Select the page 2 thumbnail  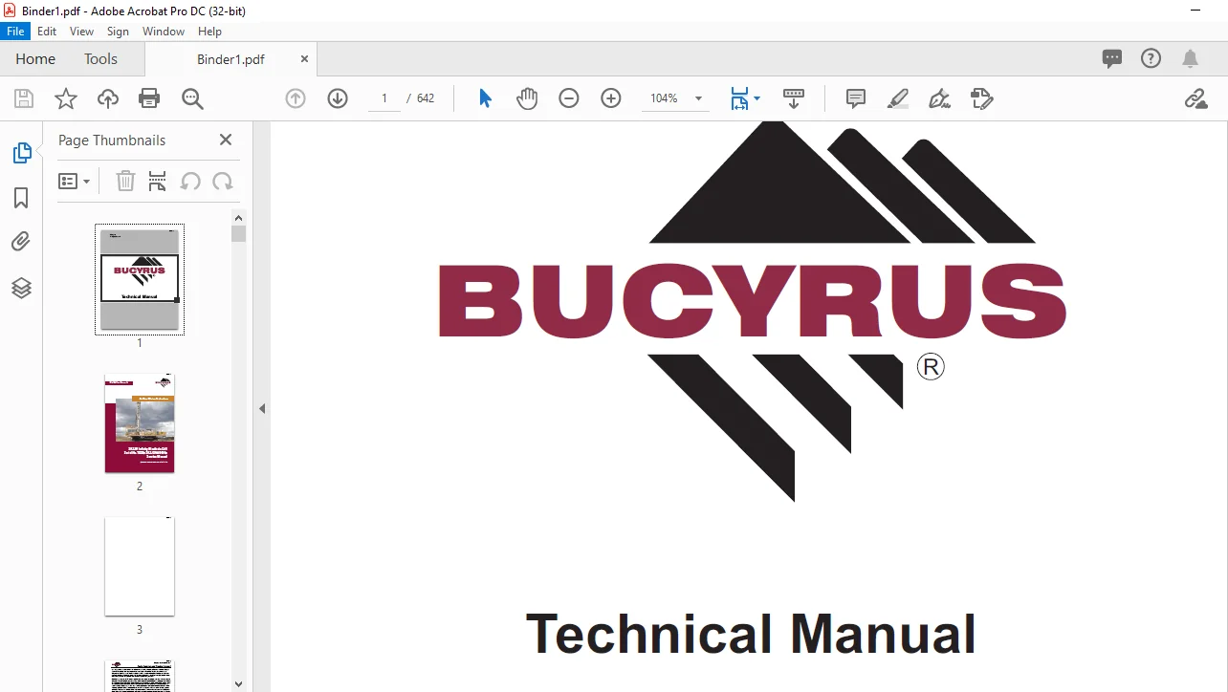click(140, 423)
